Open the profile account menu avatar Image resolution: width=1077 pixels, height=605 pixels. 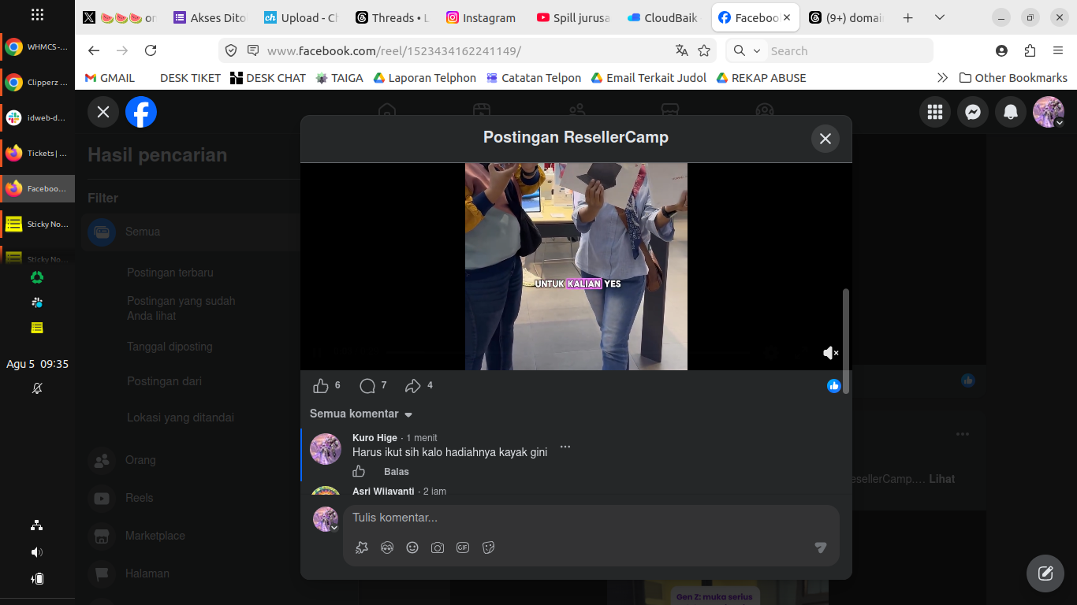tap(1049, 112)
